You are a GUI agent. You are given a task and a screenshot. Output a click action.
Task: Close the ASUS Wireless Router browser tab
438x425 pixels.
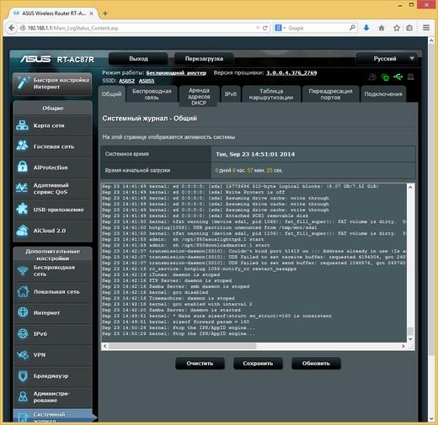coord(91,13)
